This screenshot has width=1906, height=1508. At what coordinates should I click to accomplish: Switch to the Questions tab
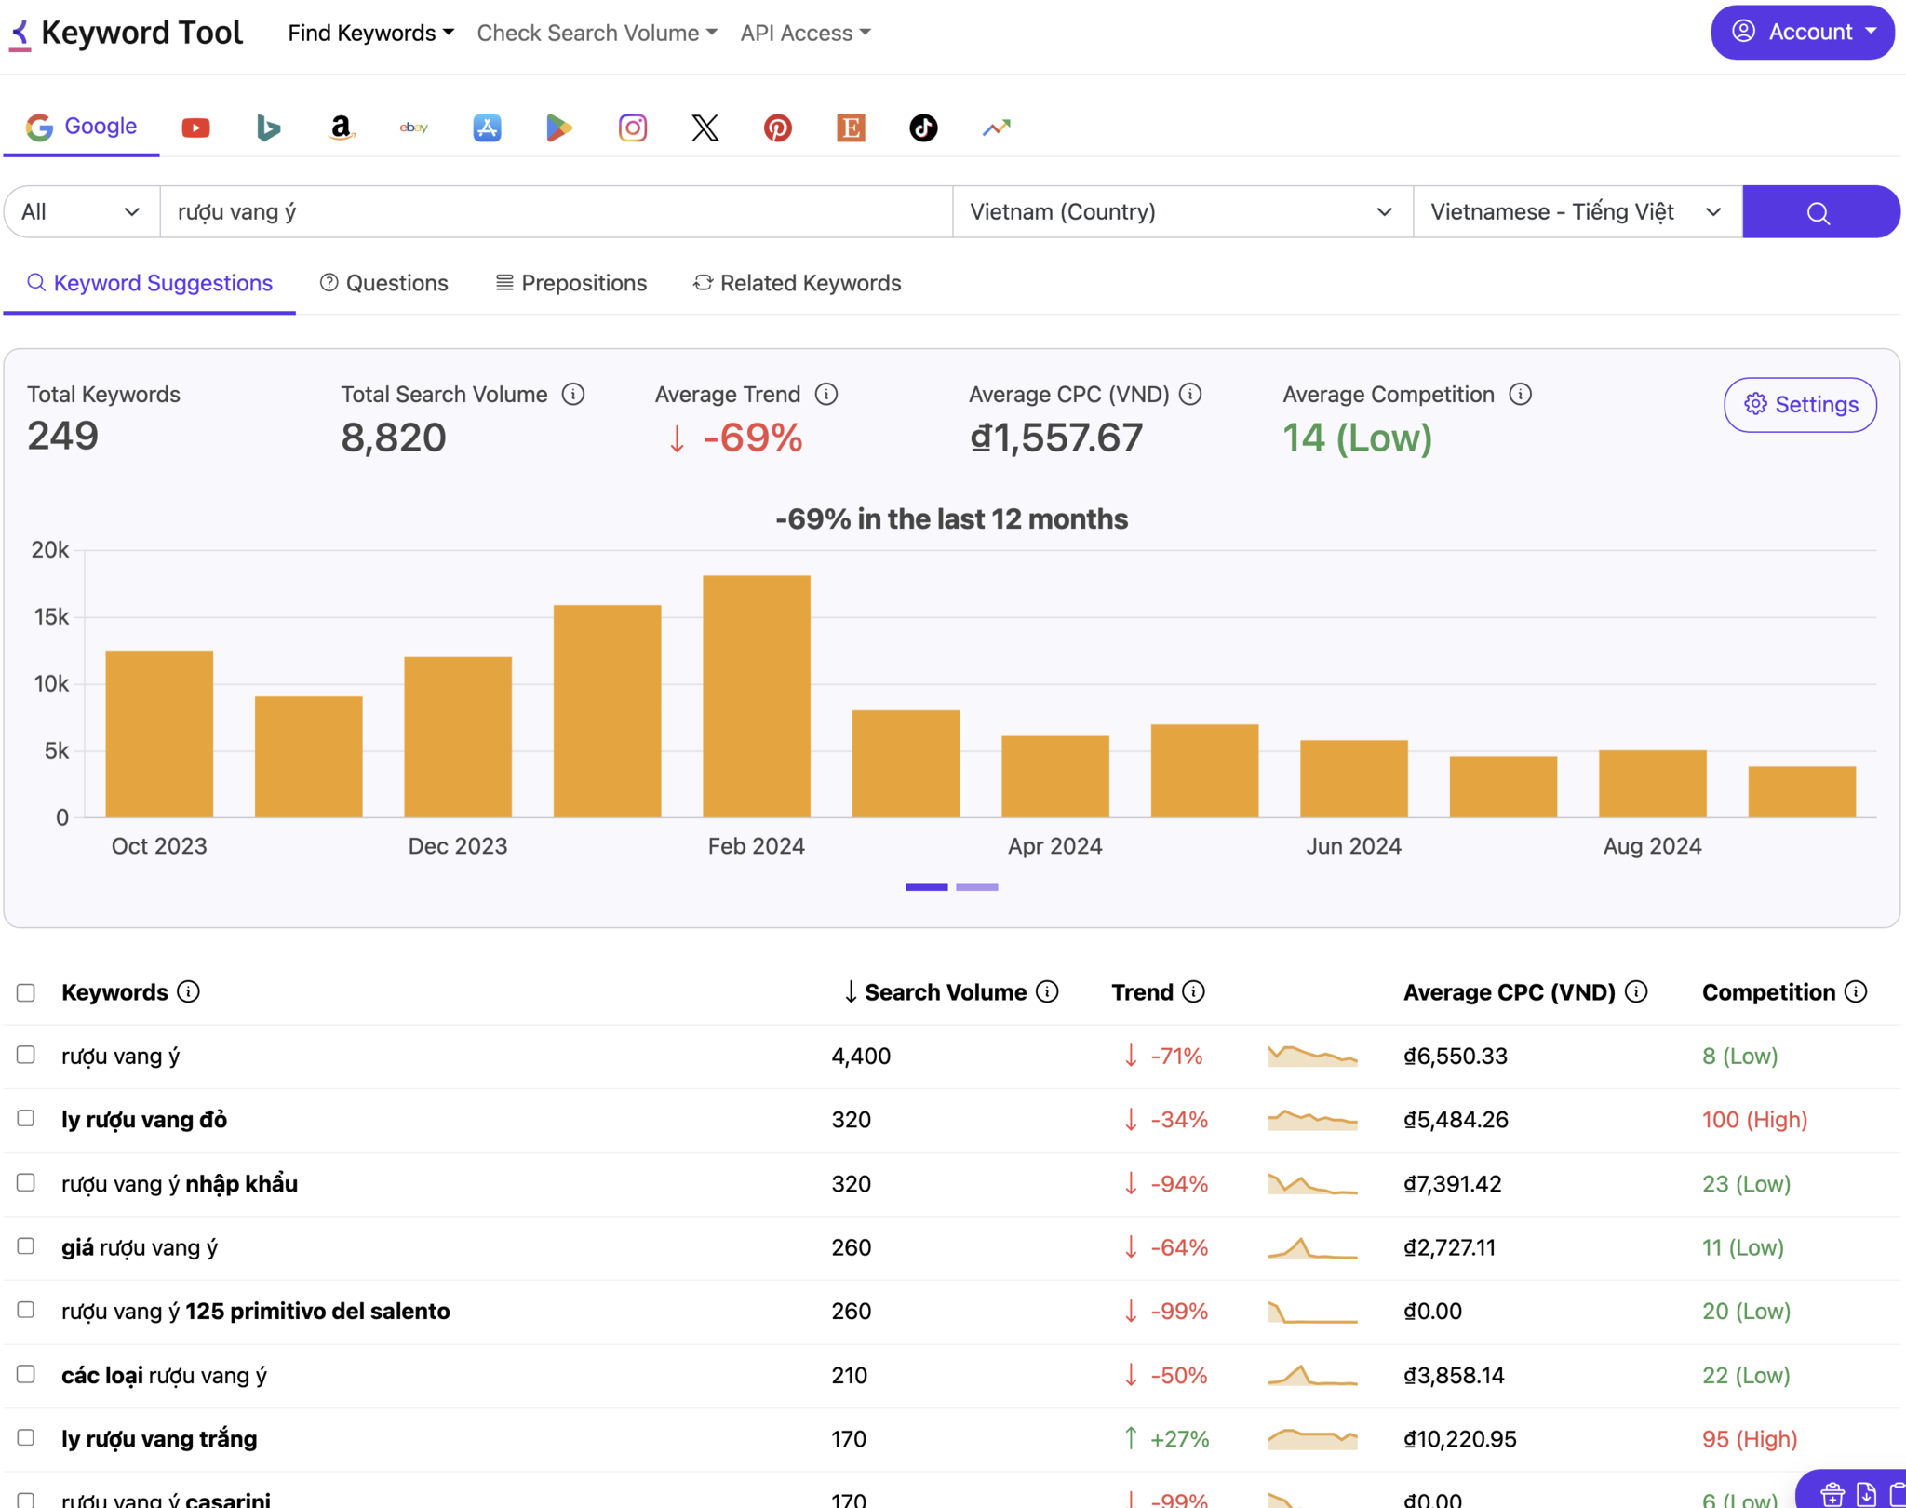(384, 284)
